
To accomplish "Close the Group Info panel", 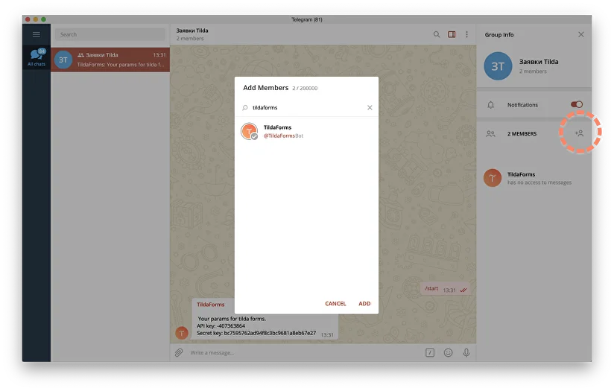I will click(581, 34).
